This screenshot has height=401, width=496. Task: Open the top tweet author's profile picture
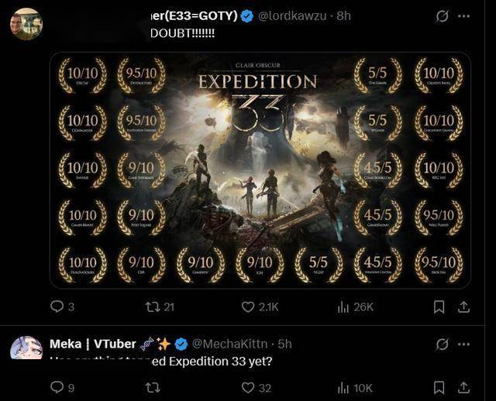pos(26,23)
